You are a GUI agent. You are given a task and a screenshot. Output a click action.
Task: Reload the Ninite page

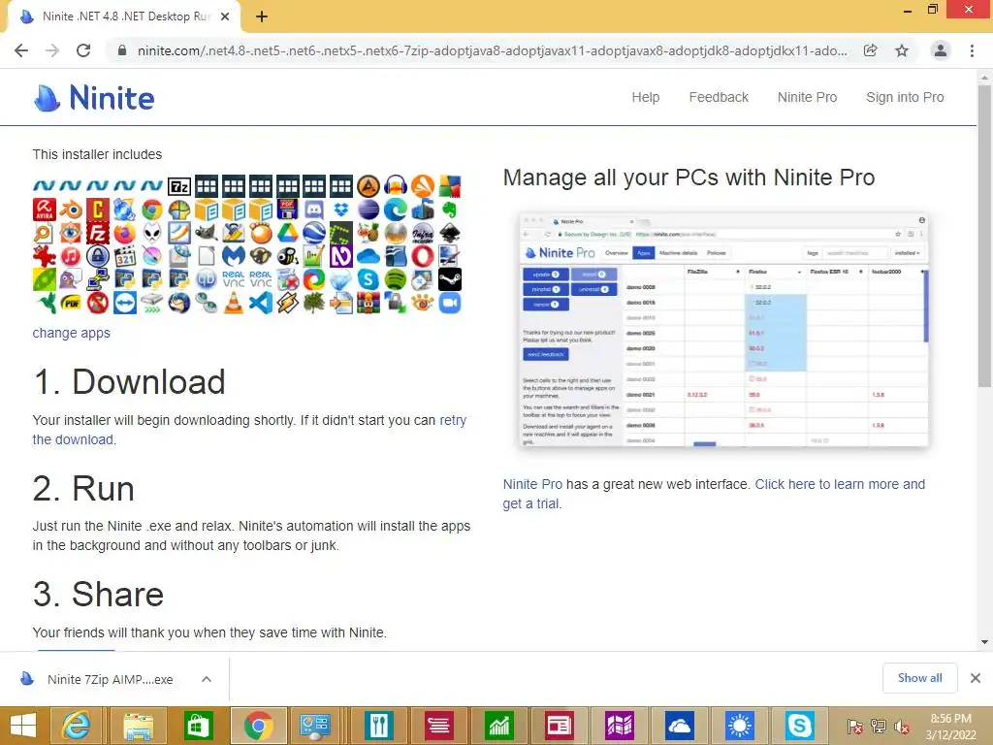coord(83,50)
